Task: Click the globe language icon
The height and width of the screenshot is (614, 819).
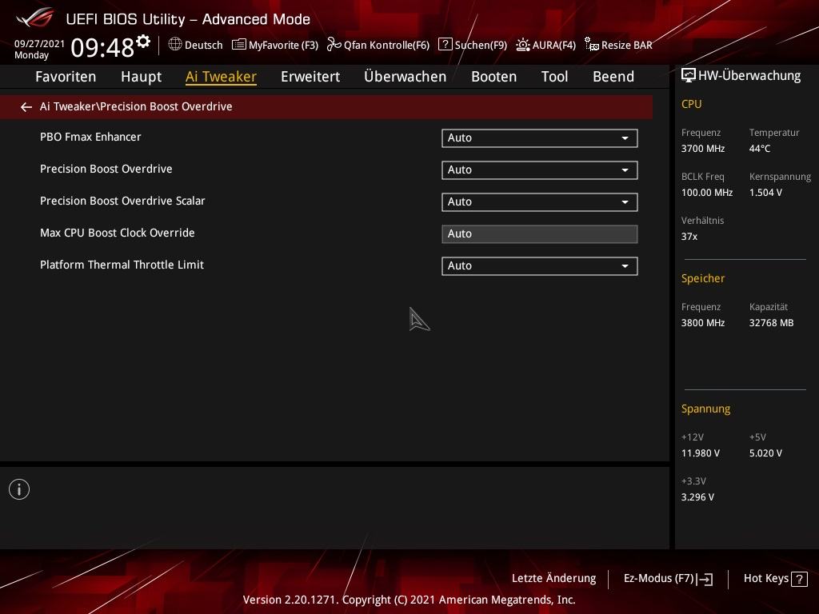Action: [175, 45]
